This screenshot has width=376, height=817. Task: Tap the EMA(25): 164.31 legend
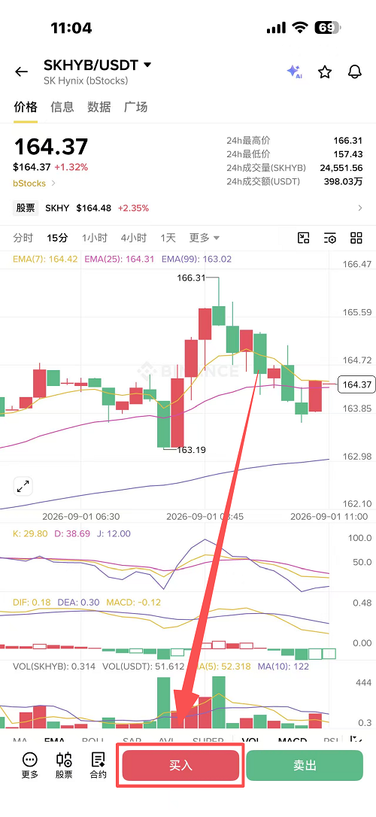[120, 259]
